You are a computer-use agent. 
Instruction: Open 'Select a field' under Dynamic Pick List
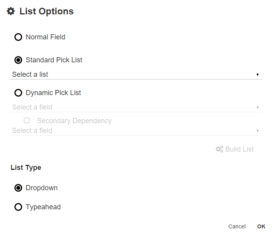tap(132, 107)
